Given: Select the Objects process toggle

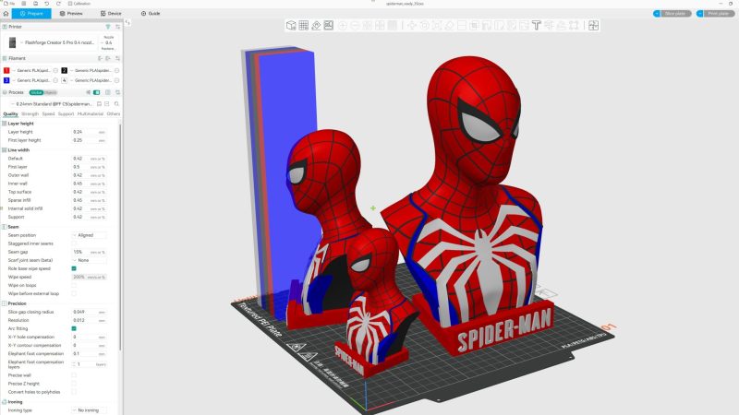Looking at the screenshot, I should click(51, 93).
